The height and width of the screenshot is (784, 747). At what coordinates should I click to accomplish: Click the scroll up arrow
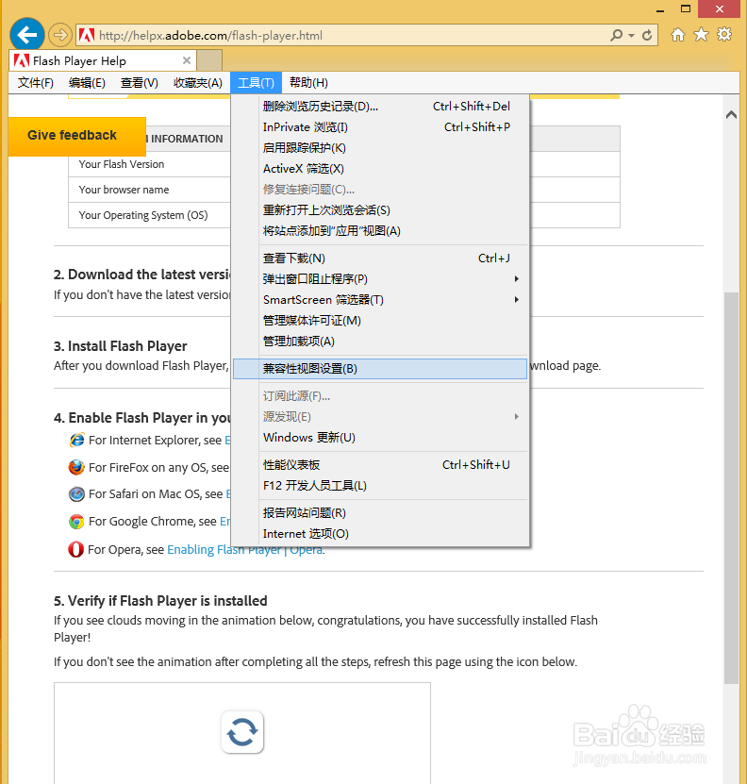coord(731,114)
